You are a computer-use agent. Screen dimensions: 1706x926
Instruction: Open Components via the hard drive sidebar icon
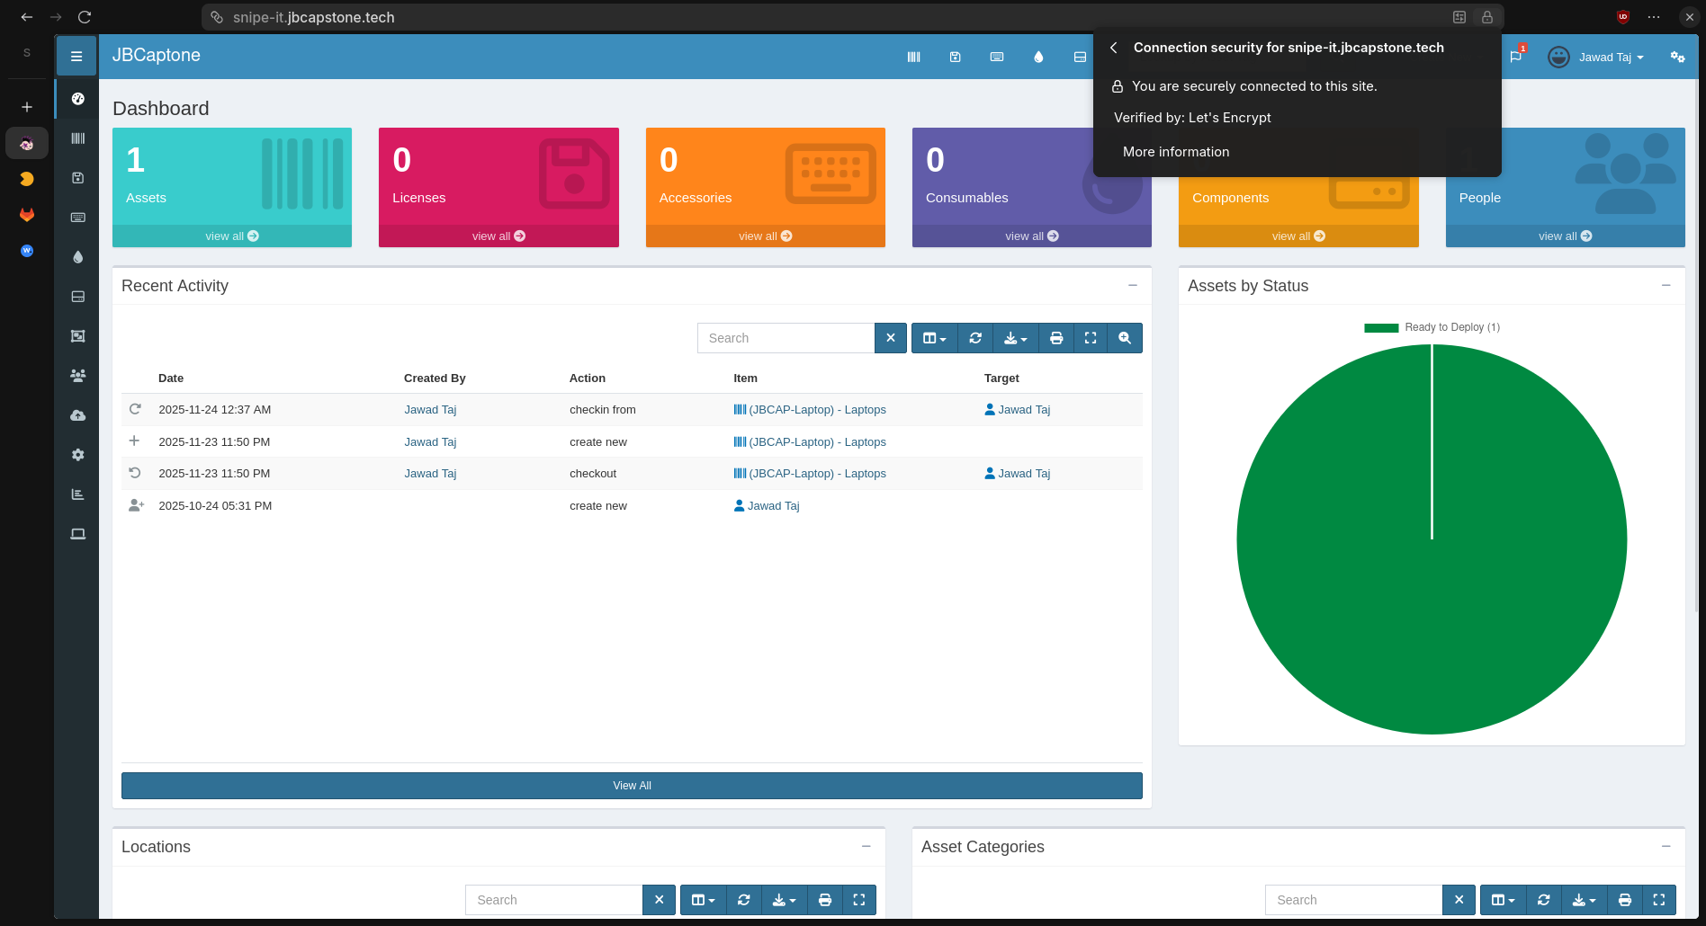pyautogui.click(x=77, y=297)
